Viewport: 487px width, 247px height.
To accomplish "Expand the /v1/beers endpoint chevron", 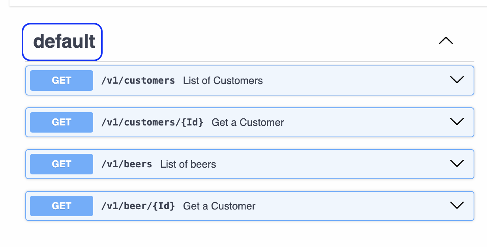I will point(457,164).
